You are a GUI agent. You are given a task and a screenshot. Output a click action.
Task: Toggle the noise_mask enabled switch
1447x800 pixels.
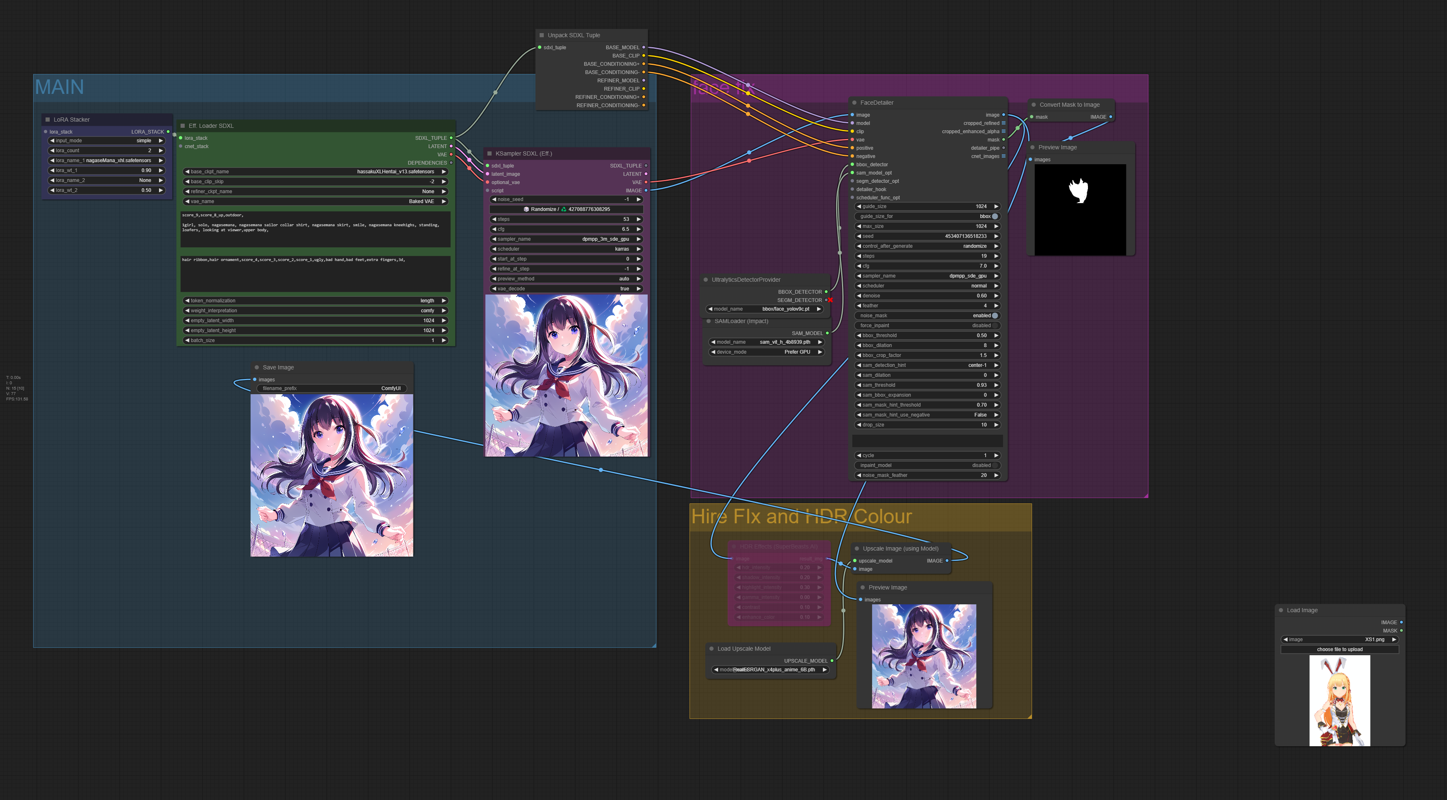click(x=995, y=316)
